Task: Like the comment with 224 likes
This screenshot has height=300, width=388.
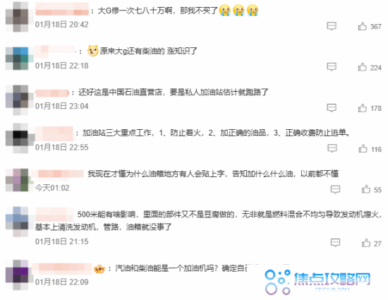Action: coord(363,67)
